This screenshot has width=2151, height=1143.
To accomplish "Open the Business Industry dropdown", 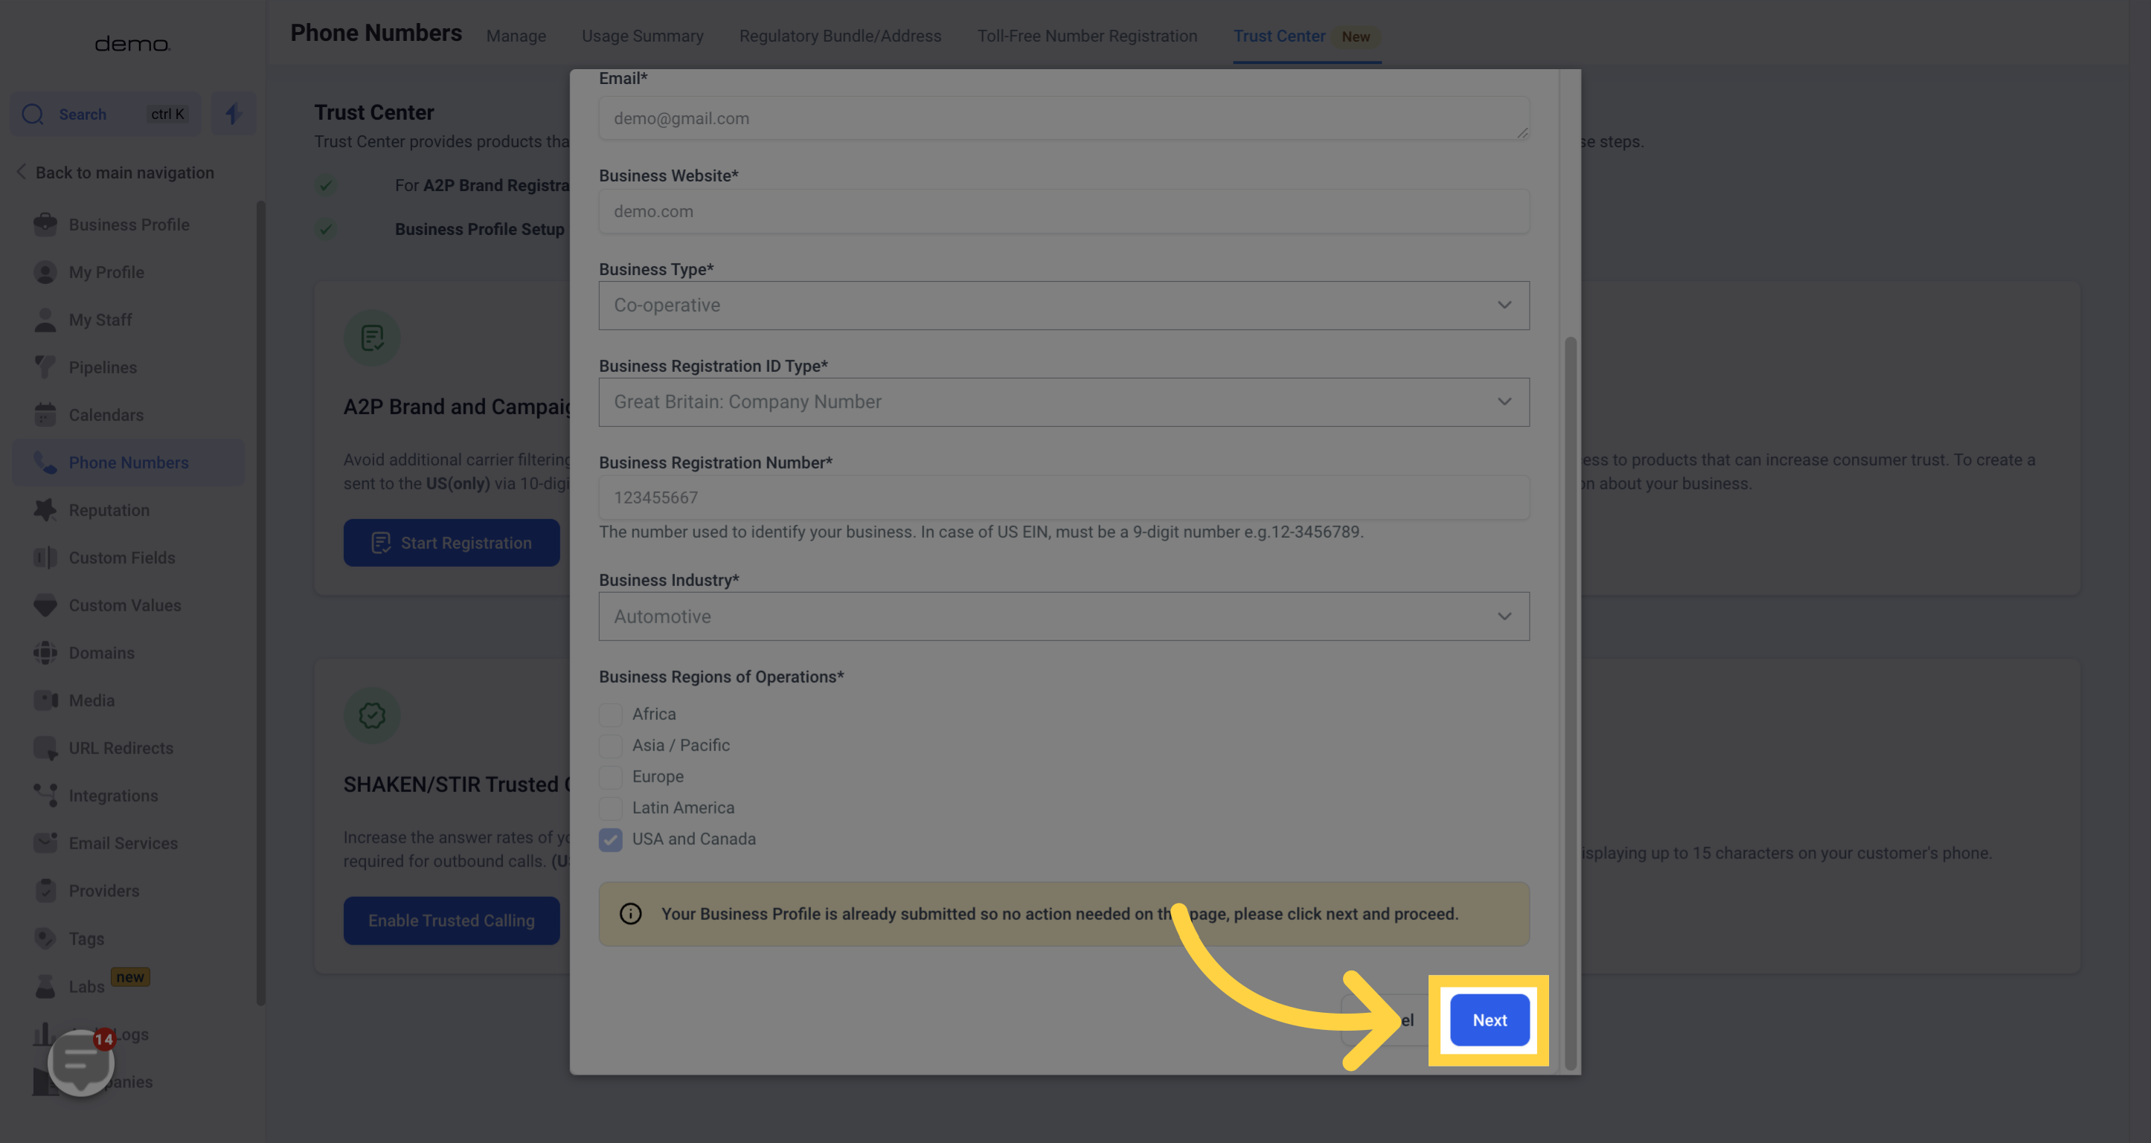I will click(1063, 616).
